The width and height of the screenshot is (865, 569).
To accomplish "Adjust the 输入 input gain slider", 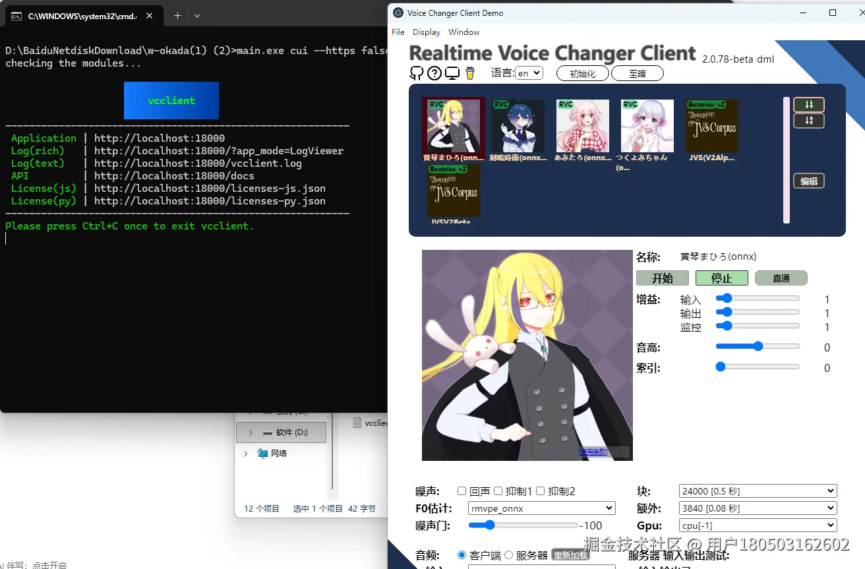I will pos(758,299).
